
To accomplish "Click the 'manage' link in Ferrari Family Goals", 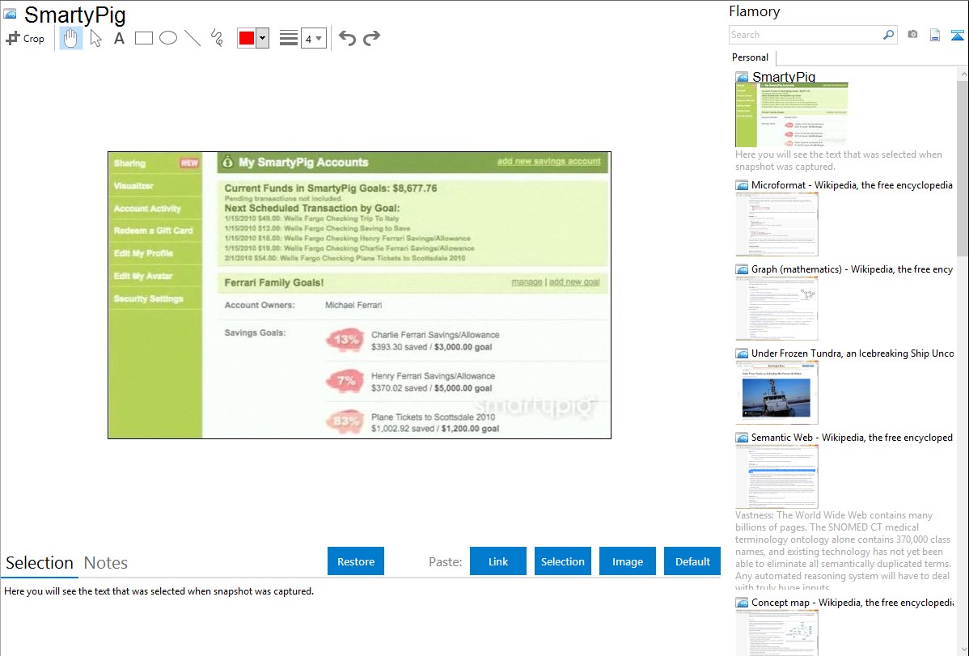I will click(527, 282).
